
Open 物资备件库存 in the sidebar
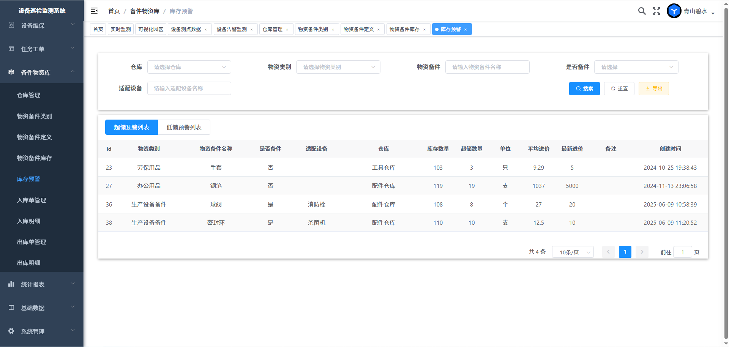coord(35,158)
